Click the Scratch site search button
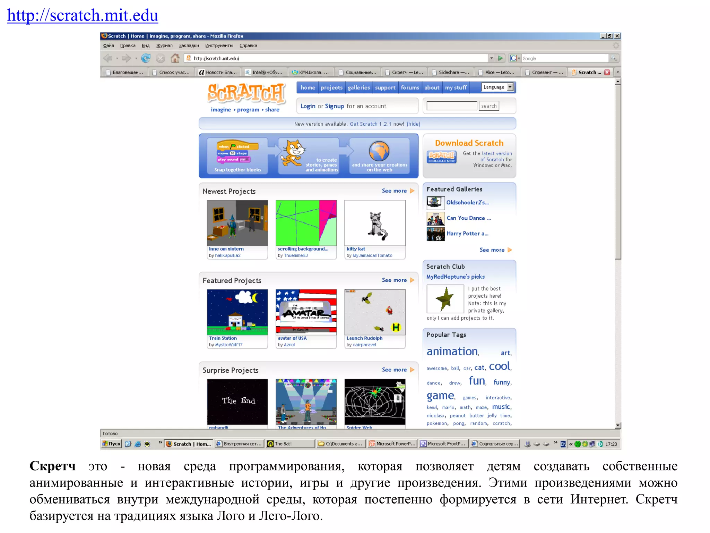 point(489,106)
